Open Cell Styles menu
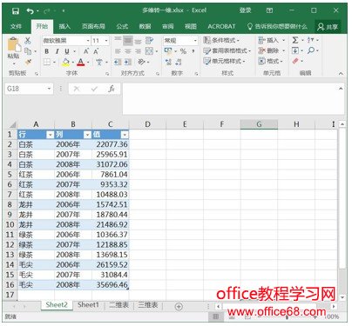352x326 pixels. coord(224,61)
